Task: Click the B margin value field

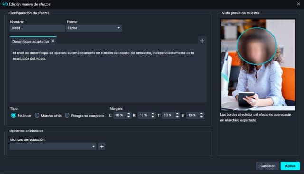Action: [x=192, y=115]
